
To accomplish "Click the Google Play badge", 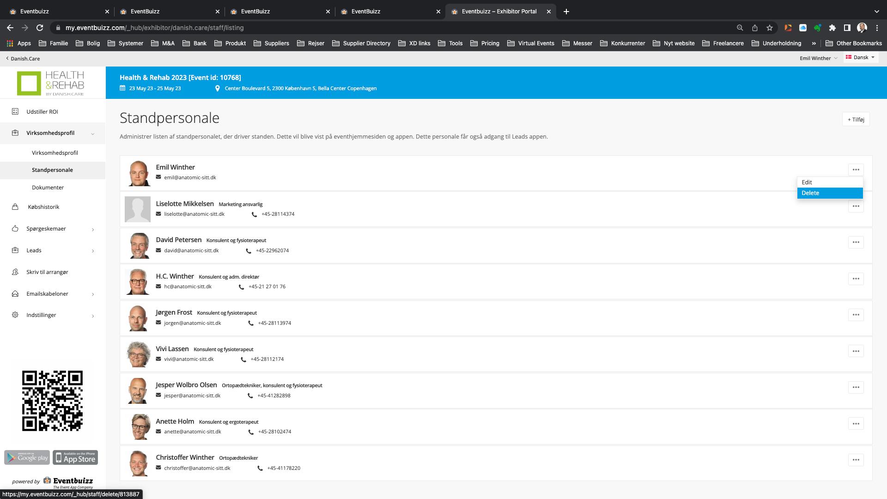I will [27, 457].
